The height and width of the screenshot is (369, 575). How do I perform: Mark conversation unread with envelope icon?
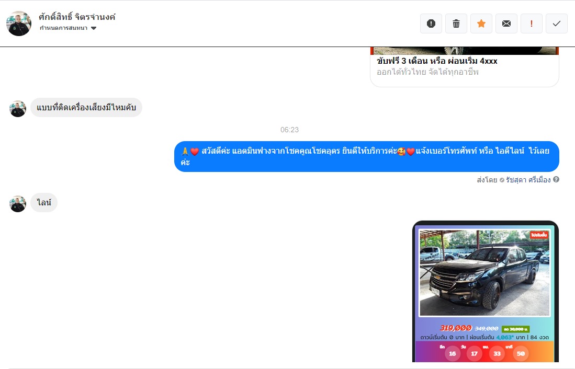point(506,24)
